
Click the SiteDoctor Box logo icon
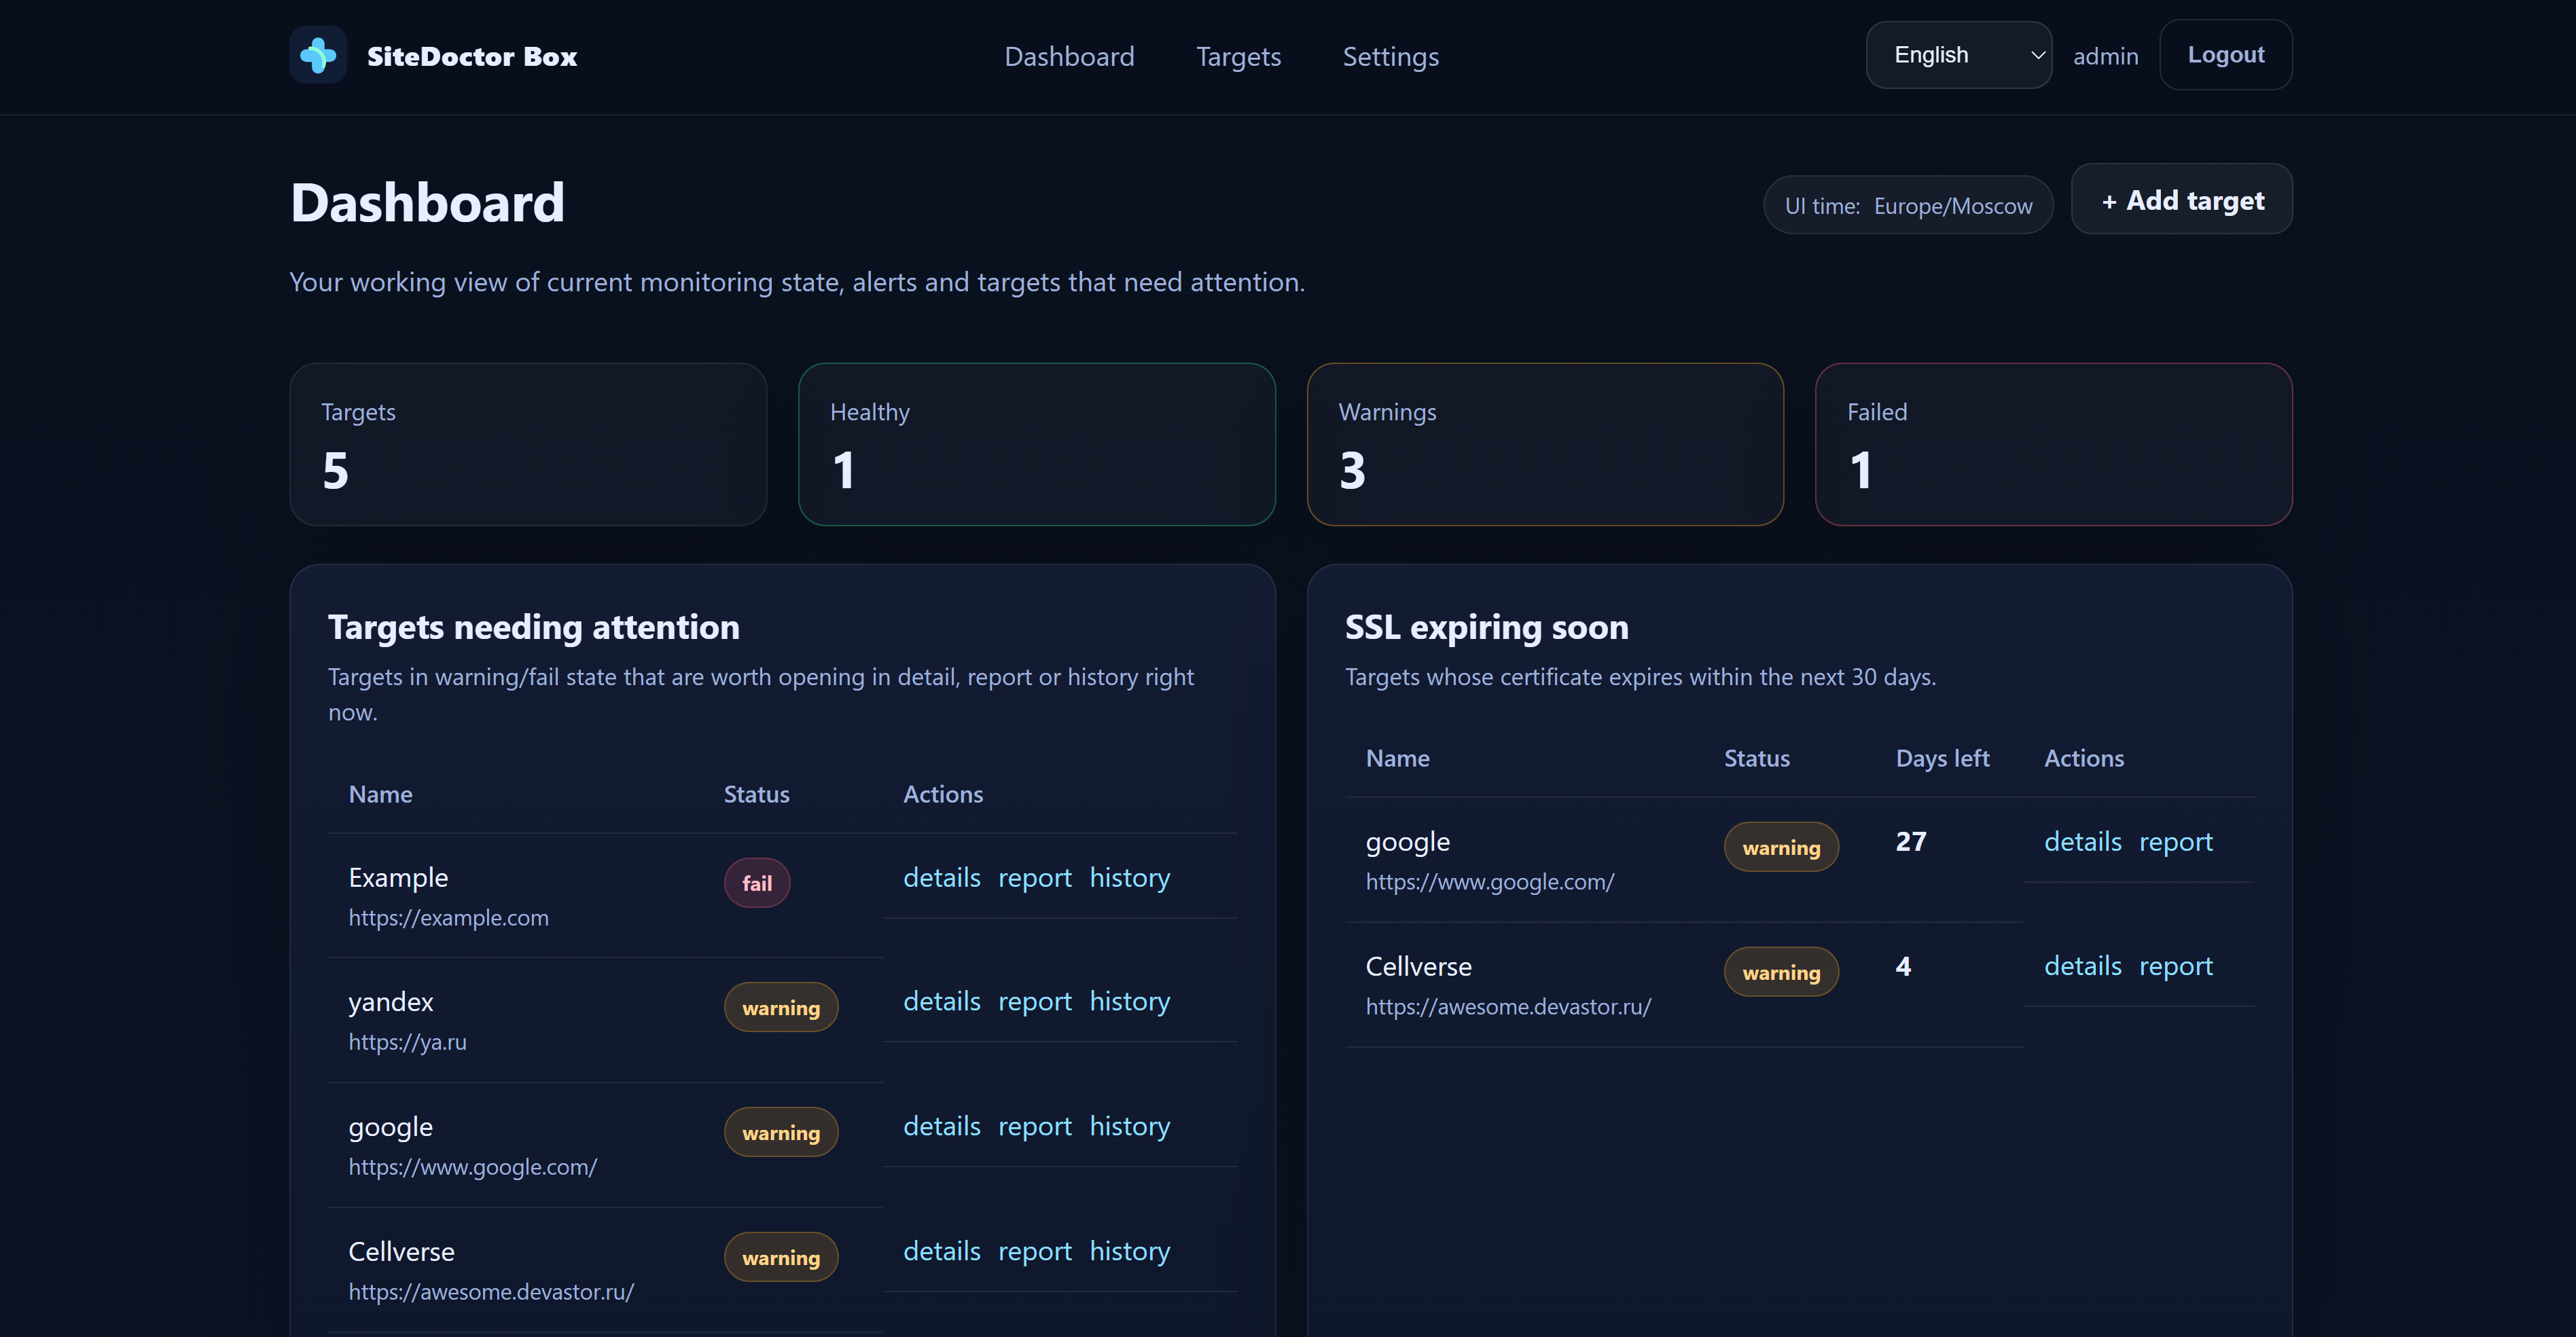318,55
